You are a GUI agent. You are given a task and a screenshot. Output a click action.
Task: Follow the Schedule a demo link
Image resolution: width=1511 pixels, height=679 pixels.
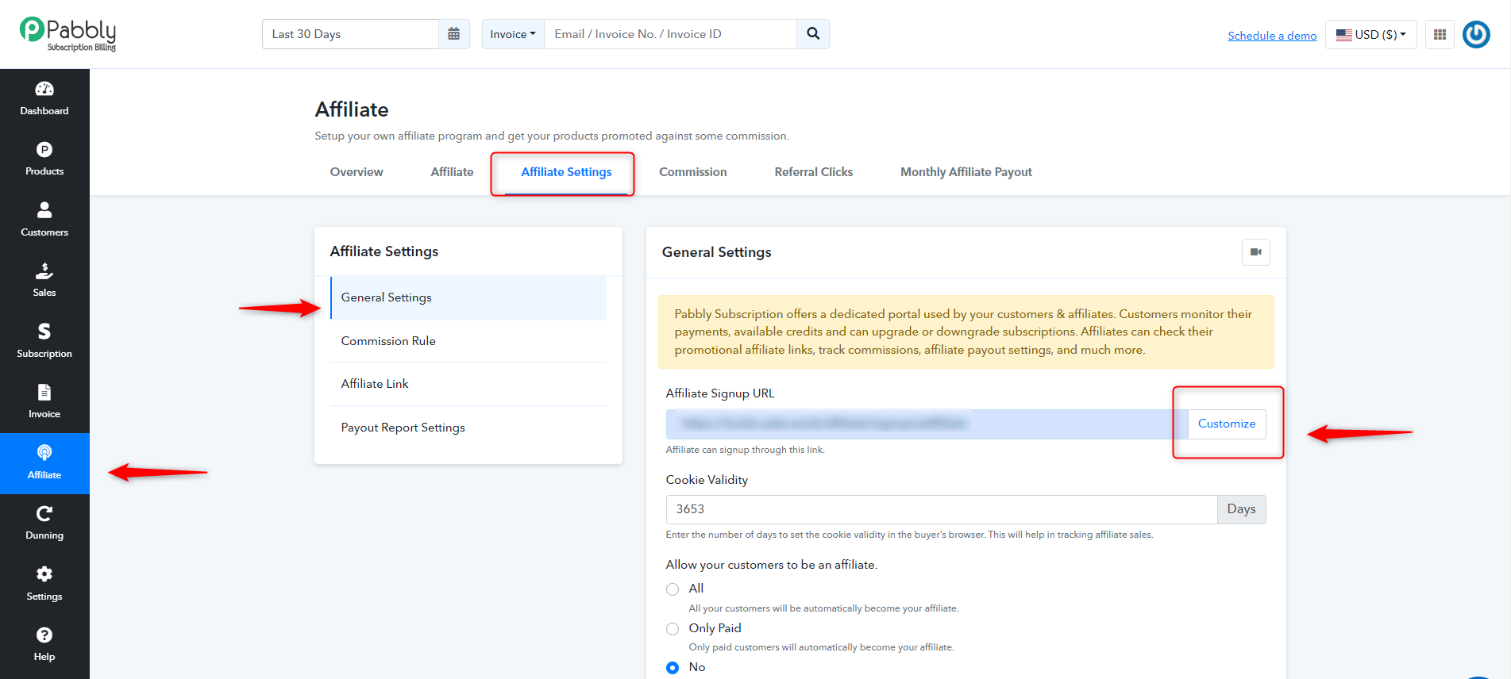pos(1272,36)
